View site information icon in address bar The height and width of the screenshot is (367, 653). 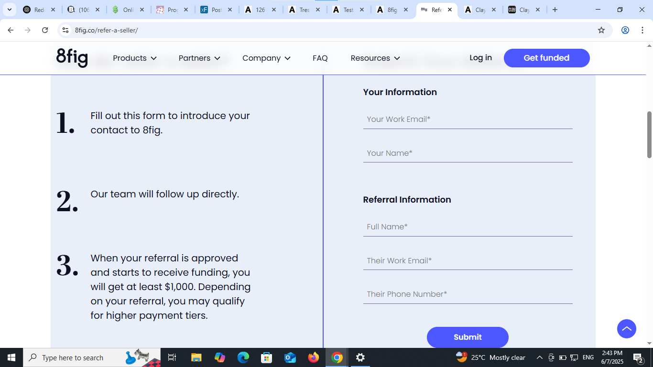point(66,30)
